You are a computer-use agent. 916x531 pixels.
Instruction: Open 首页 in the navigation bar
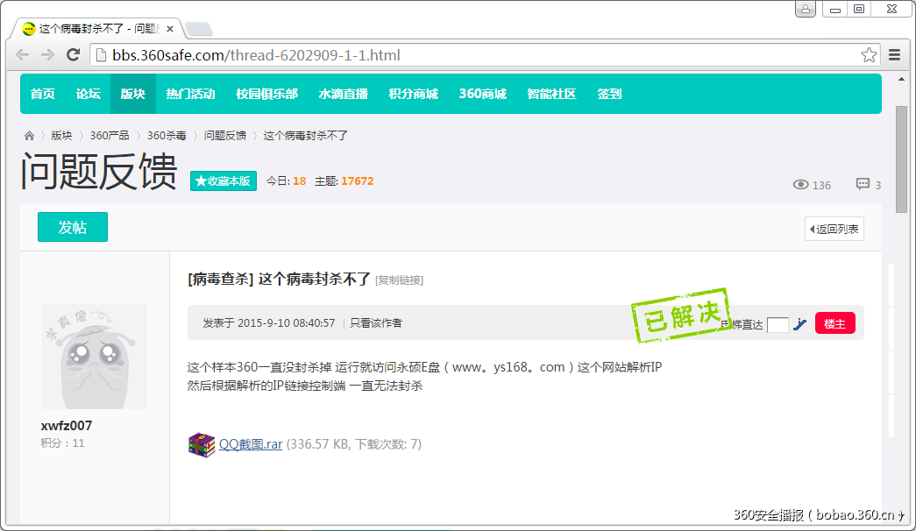click(41, 94)
